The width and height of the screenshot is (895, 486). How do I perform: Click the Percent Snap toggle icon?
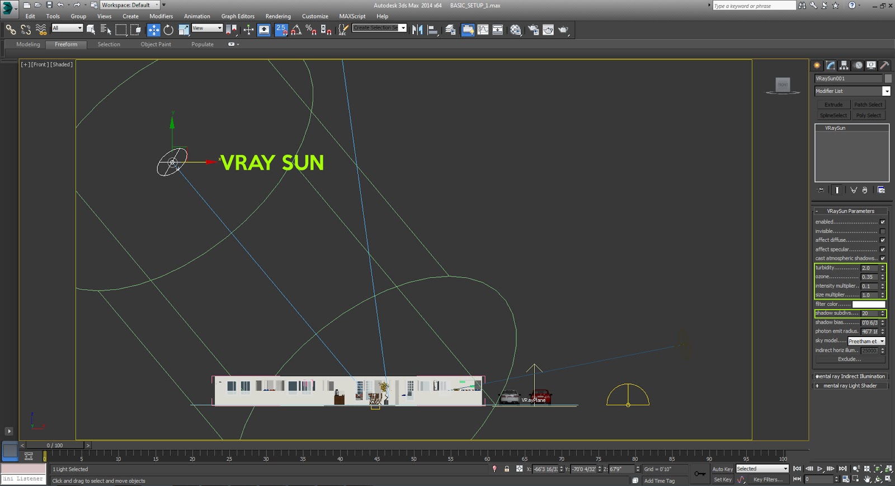(311, 30)
